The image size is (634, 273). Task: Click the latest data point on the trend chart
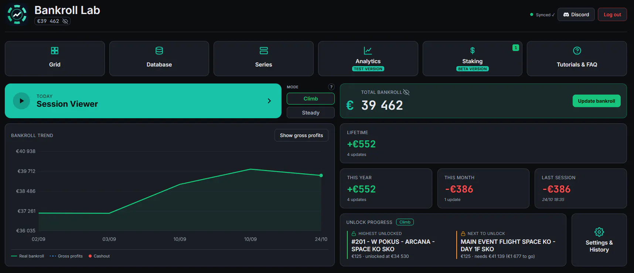click(x=321, y=175)
